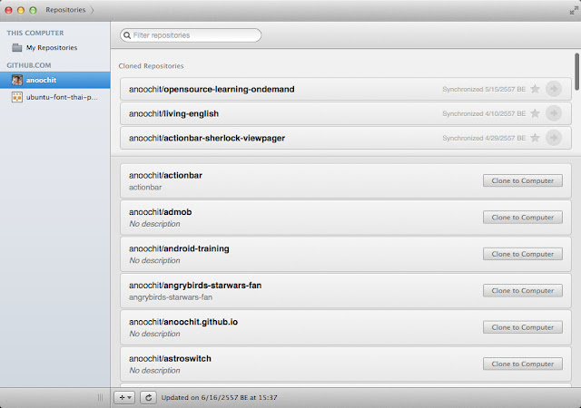Viewport: 581px width, 408px height.
Task: Select the anoochit/actionbar repository title
Action: point(165,175)
